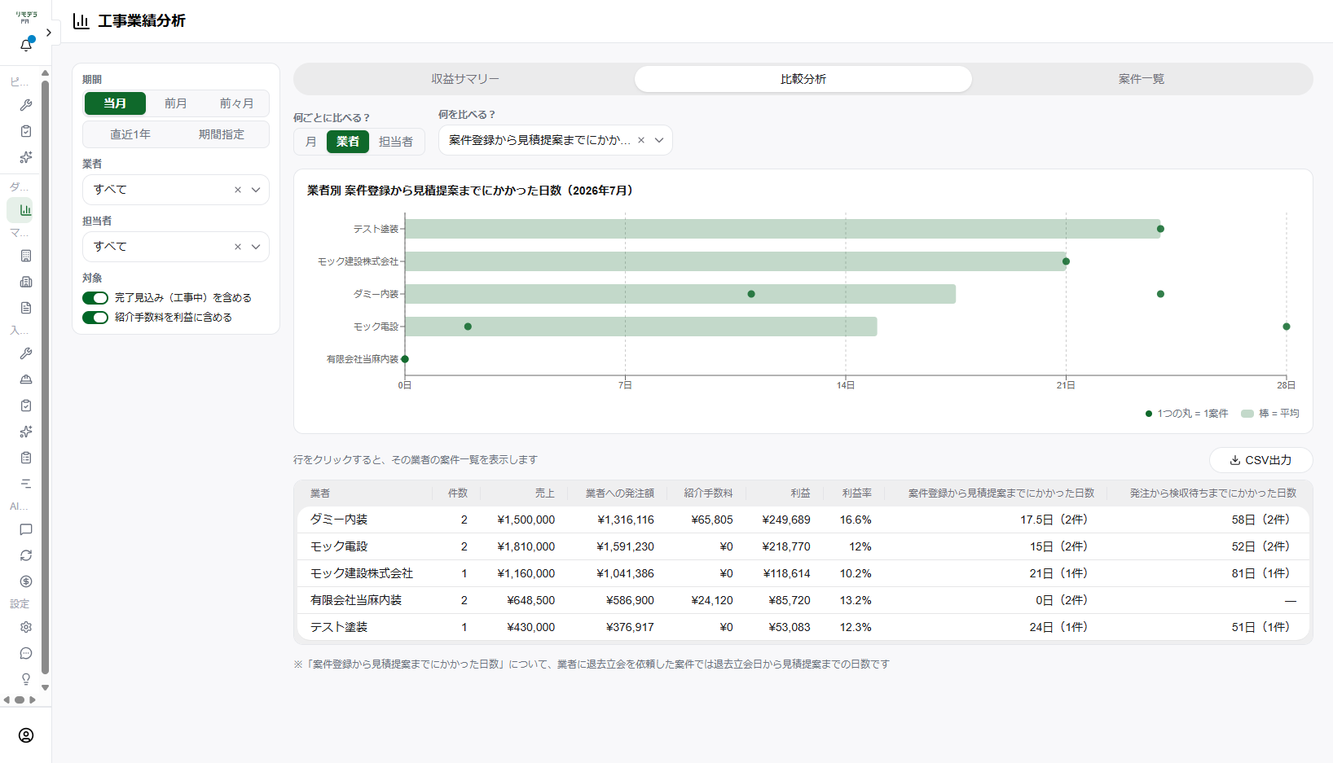
Task: Open the ダミー内装 table row
Action: pos(803,520)
